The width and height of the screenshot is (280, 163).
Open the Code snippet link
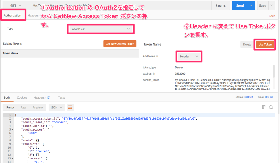272,16
